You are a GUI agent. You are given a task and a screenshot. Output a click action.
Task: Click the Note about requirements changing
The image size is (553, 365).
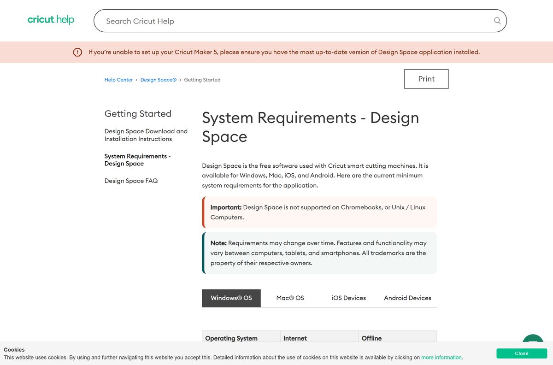[319, 253]
